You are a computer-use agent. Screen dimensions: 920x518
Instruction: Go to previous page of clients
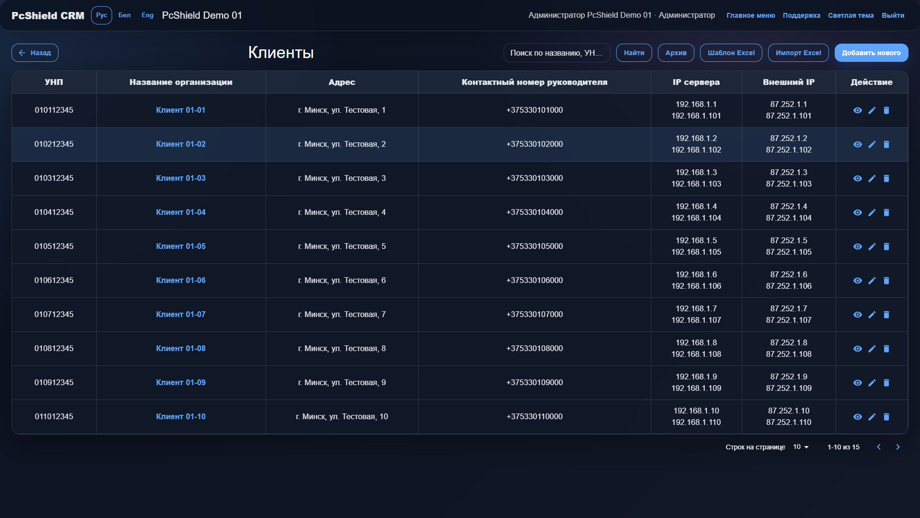click(x=879, y=447)
